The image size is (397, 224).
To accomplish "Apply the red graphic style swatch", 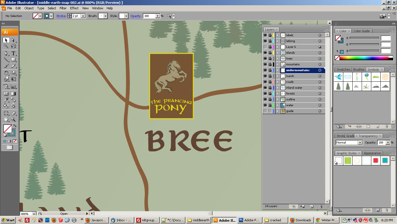I will click(x=375, y=160).
